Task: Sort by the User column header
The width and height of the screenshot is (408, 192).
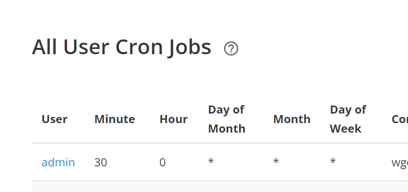Action: pos(54,119)
